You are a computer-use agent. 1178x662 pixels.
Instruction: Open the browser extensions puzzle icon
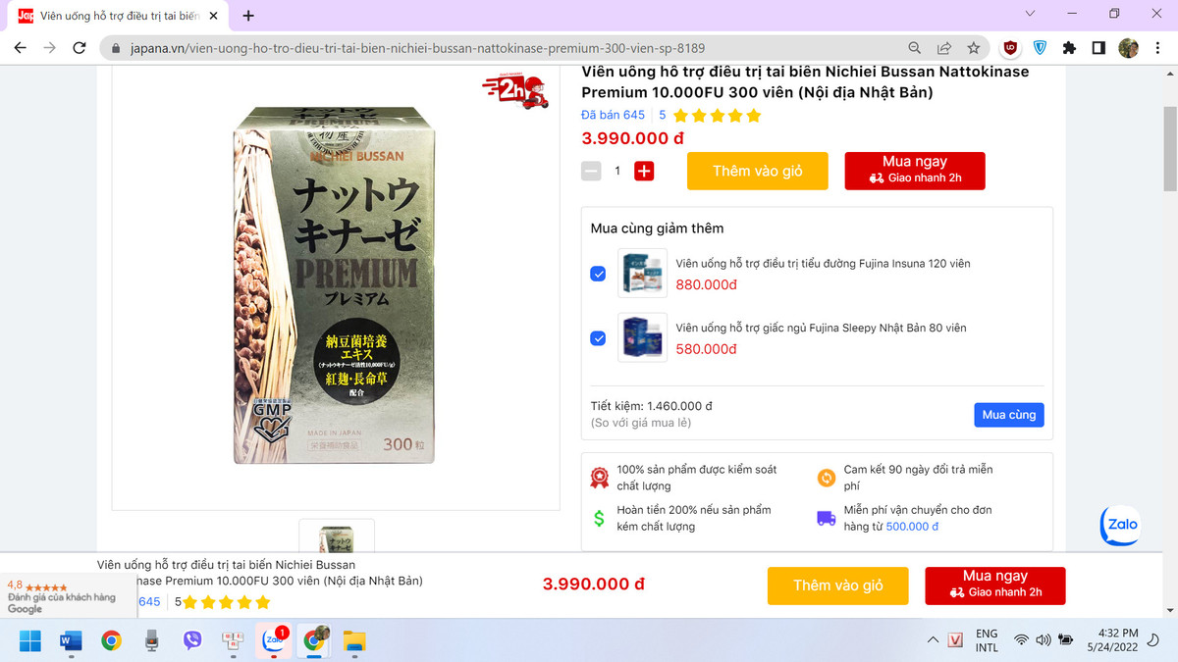click(1069, 48)
